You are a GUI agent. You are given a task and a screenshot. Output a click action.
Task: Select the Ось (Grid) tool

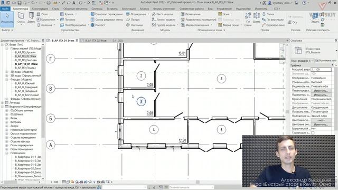(x=293, y=22)
